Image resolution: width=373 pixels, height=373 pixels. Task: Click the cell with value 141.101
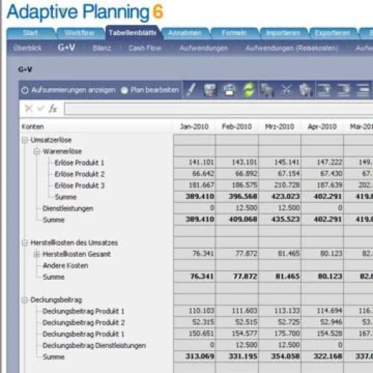(x=195, y=162)
